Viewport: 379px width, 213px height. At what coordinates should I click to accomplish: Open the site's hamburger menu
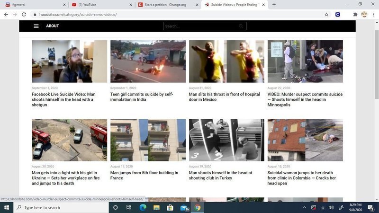tap(36, 26)
